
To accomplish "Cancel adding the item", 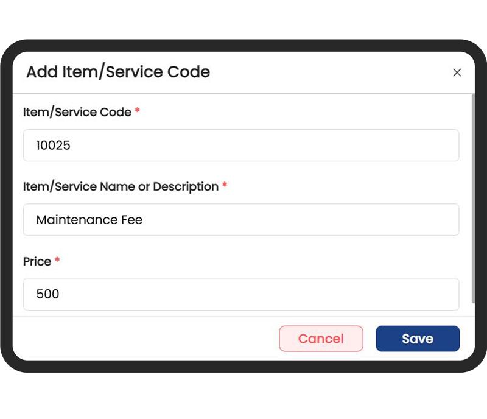I will (x=321, y=339).
